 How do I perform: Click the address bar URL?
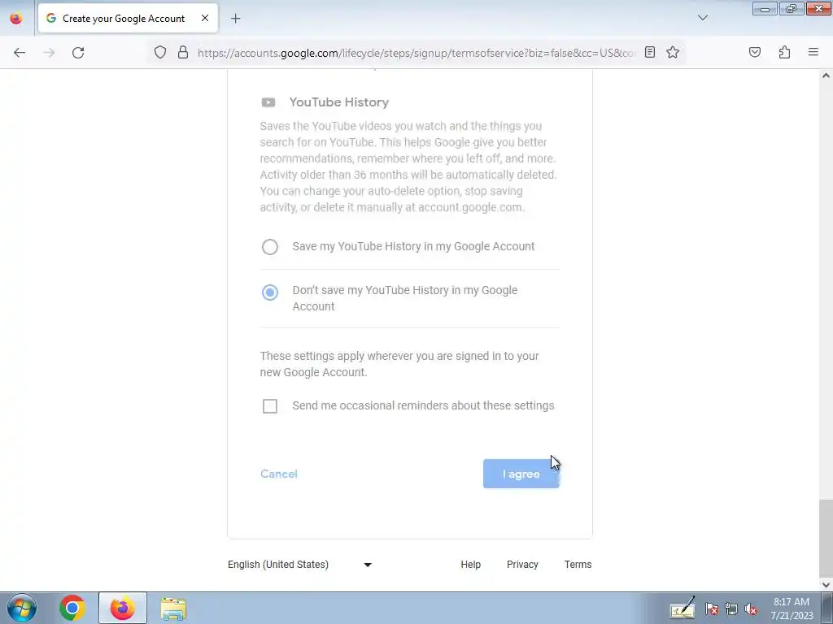(x=416, y=53)
